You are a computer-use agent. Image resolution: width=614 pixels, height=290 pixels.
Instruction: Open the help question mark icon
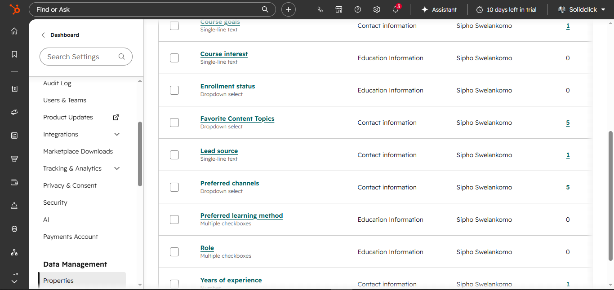(x=358, y=9)
